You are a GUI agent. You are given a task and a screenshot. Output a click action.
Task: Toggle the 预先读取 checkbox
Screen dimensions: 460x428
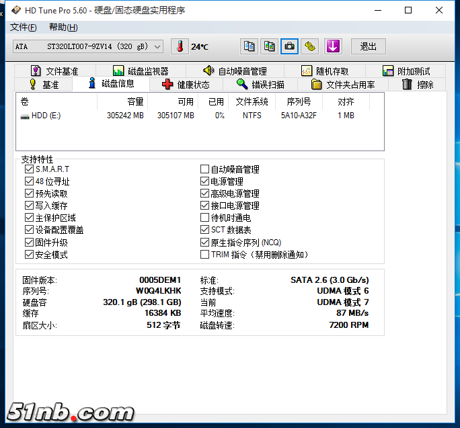coord(29,194)
